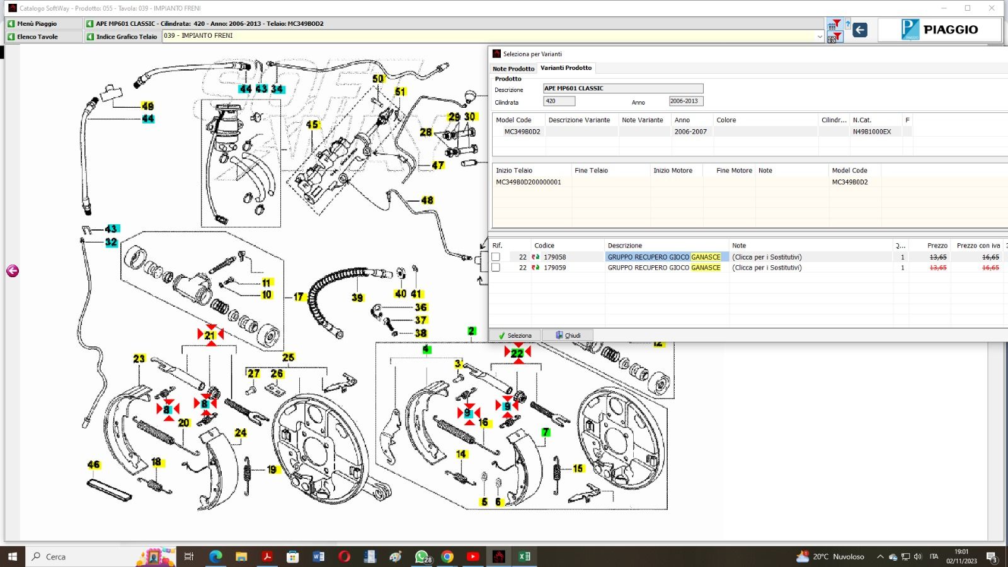The image size is (1008, 567).
Task: Open Microsoft Store from the taskbar
Action: tap(292, 556)
